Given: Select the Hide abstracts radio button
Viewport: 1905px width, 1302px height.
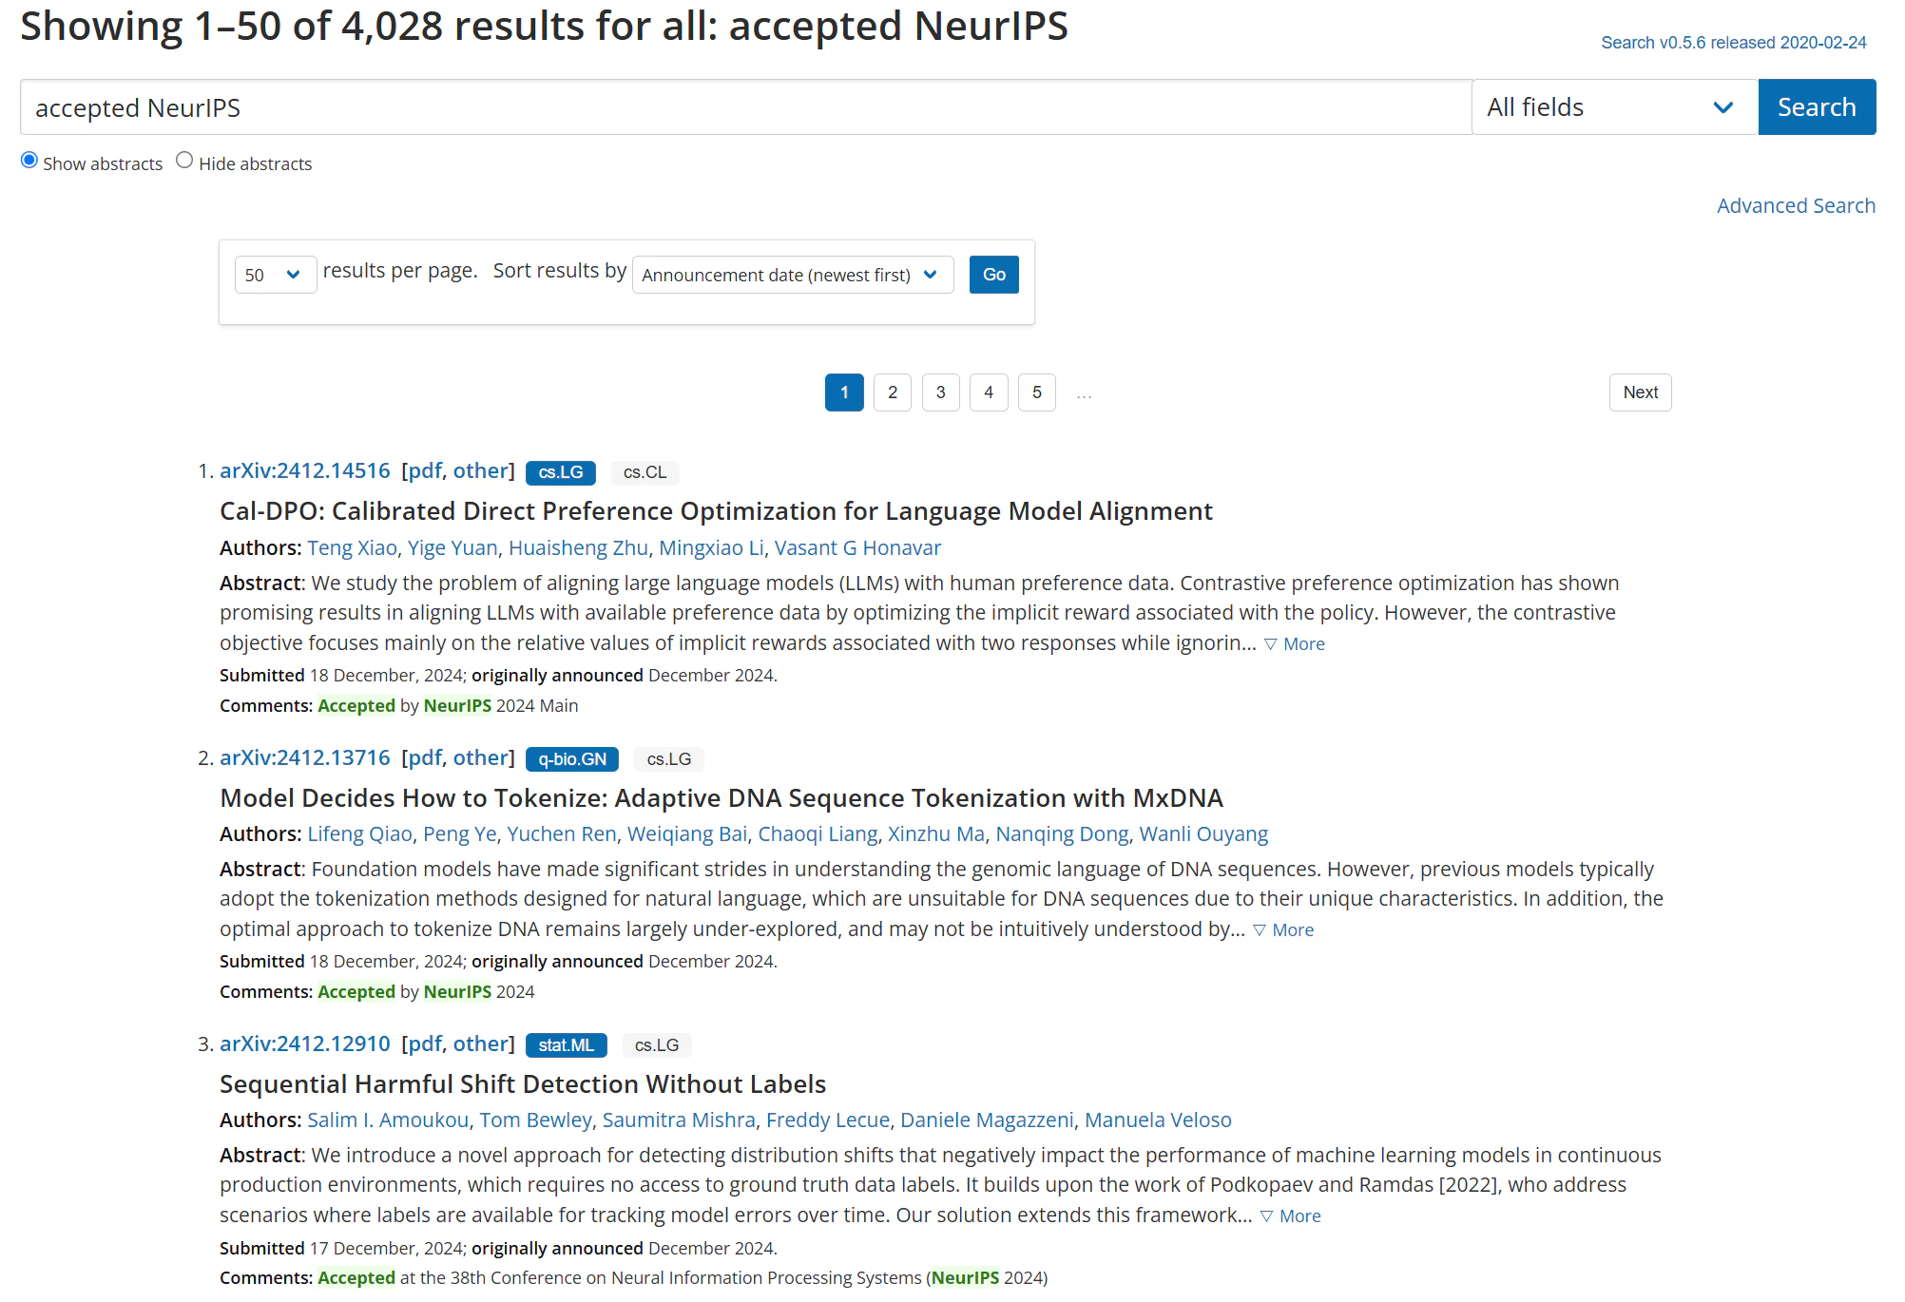Looking at the screenshot, I should [184, 161].
